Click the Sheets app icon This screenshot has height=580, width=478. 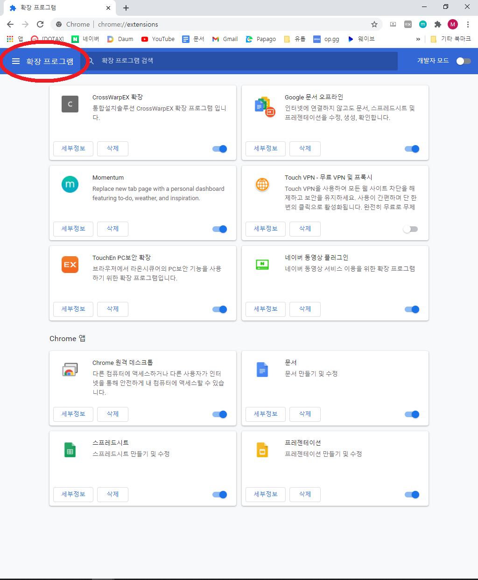coord(70,450)
